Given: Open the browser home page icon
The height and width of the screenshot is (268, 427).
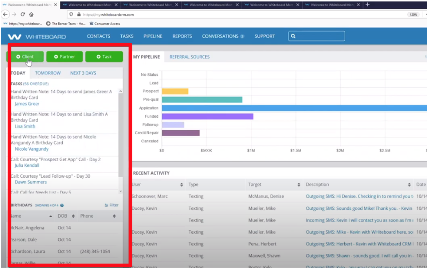Looking at the screenshot, I should pyautogui.click(x=31, y=15).
